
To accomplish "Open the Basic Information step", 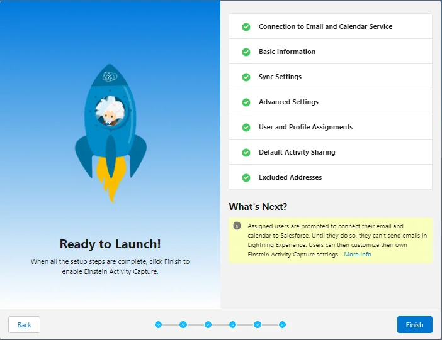I will tap(331, 52).
